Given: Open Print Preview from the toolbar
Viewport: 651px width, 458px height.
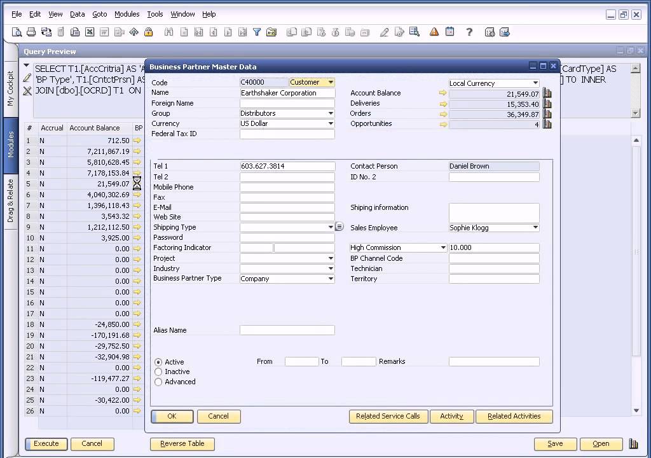Looking at the screenshot, I should tap(17, 32).
